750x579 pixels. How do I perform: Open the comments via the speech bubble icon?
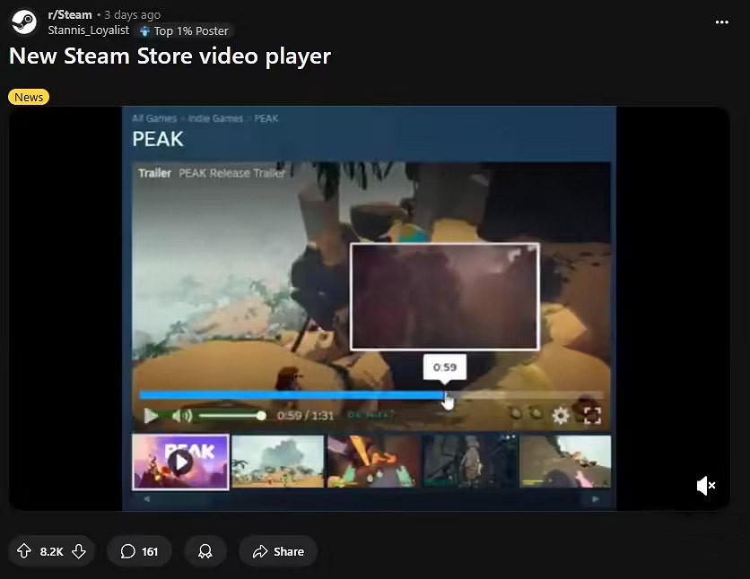pos(127,551)
